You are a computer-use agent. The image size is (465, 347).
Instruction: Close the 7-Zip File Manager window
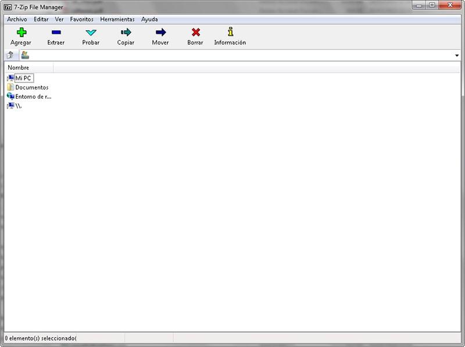(x=450, y=5)
